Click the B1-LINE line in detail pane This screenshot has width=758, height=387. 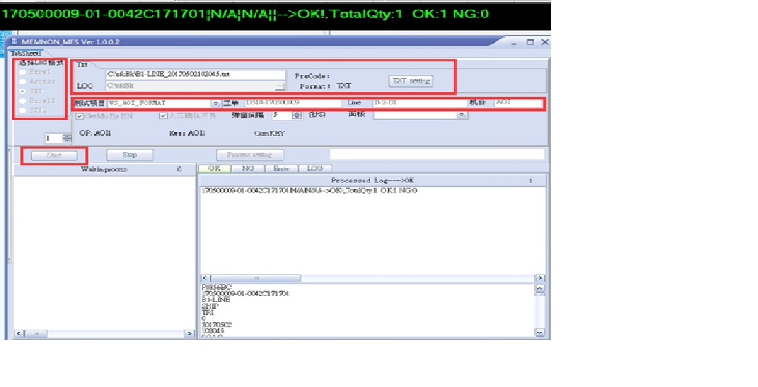pos(215,299)
